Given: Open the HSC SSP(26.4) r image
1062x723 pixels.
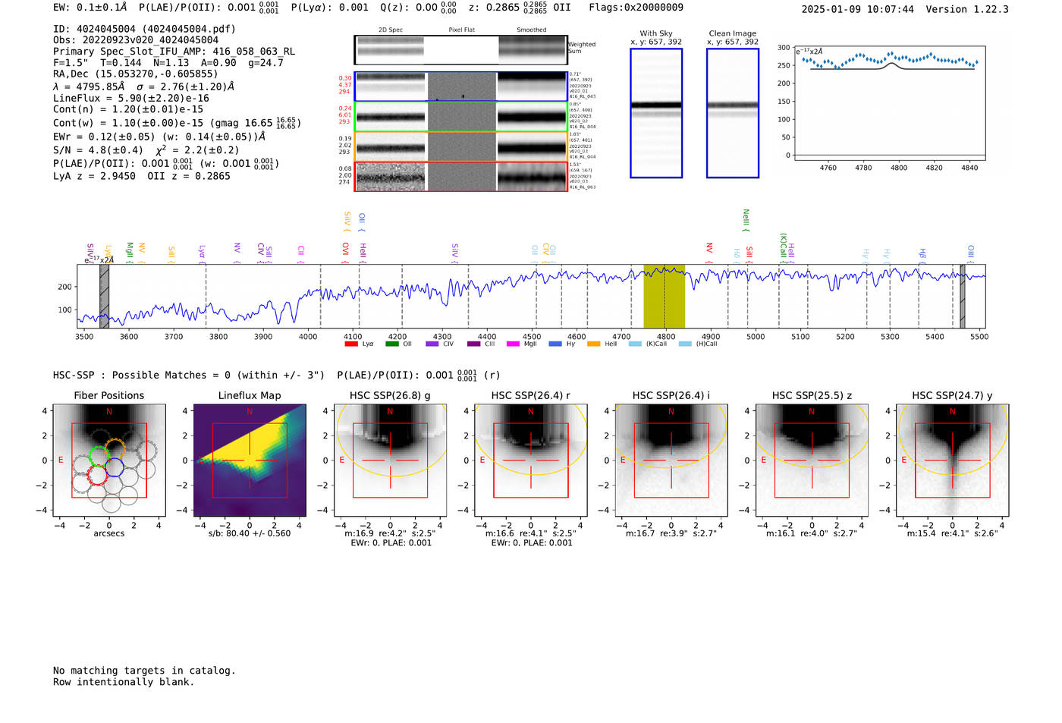Looking at the screenshot, I should point(531,461).
